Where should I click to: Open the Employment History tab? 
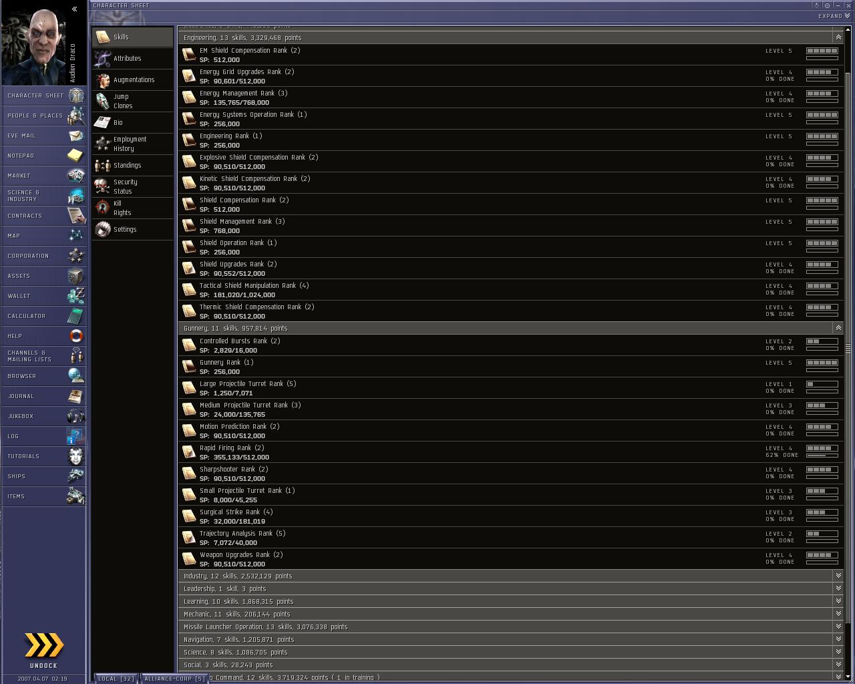click(133, 144)
